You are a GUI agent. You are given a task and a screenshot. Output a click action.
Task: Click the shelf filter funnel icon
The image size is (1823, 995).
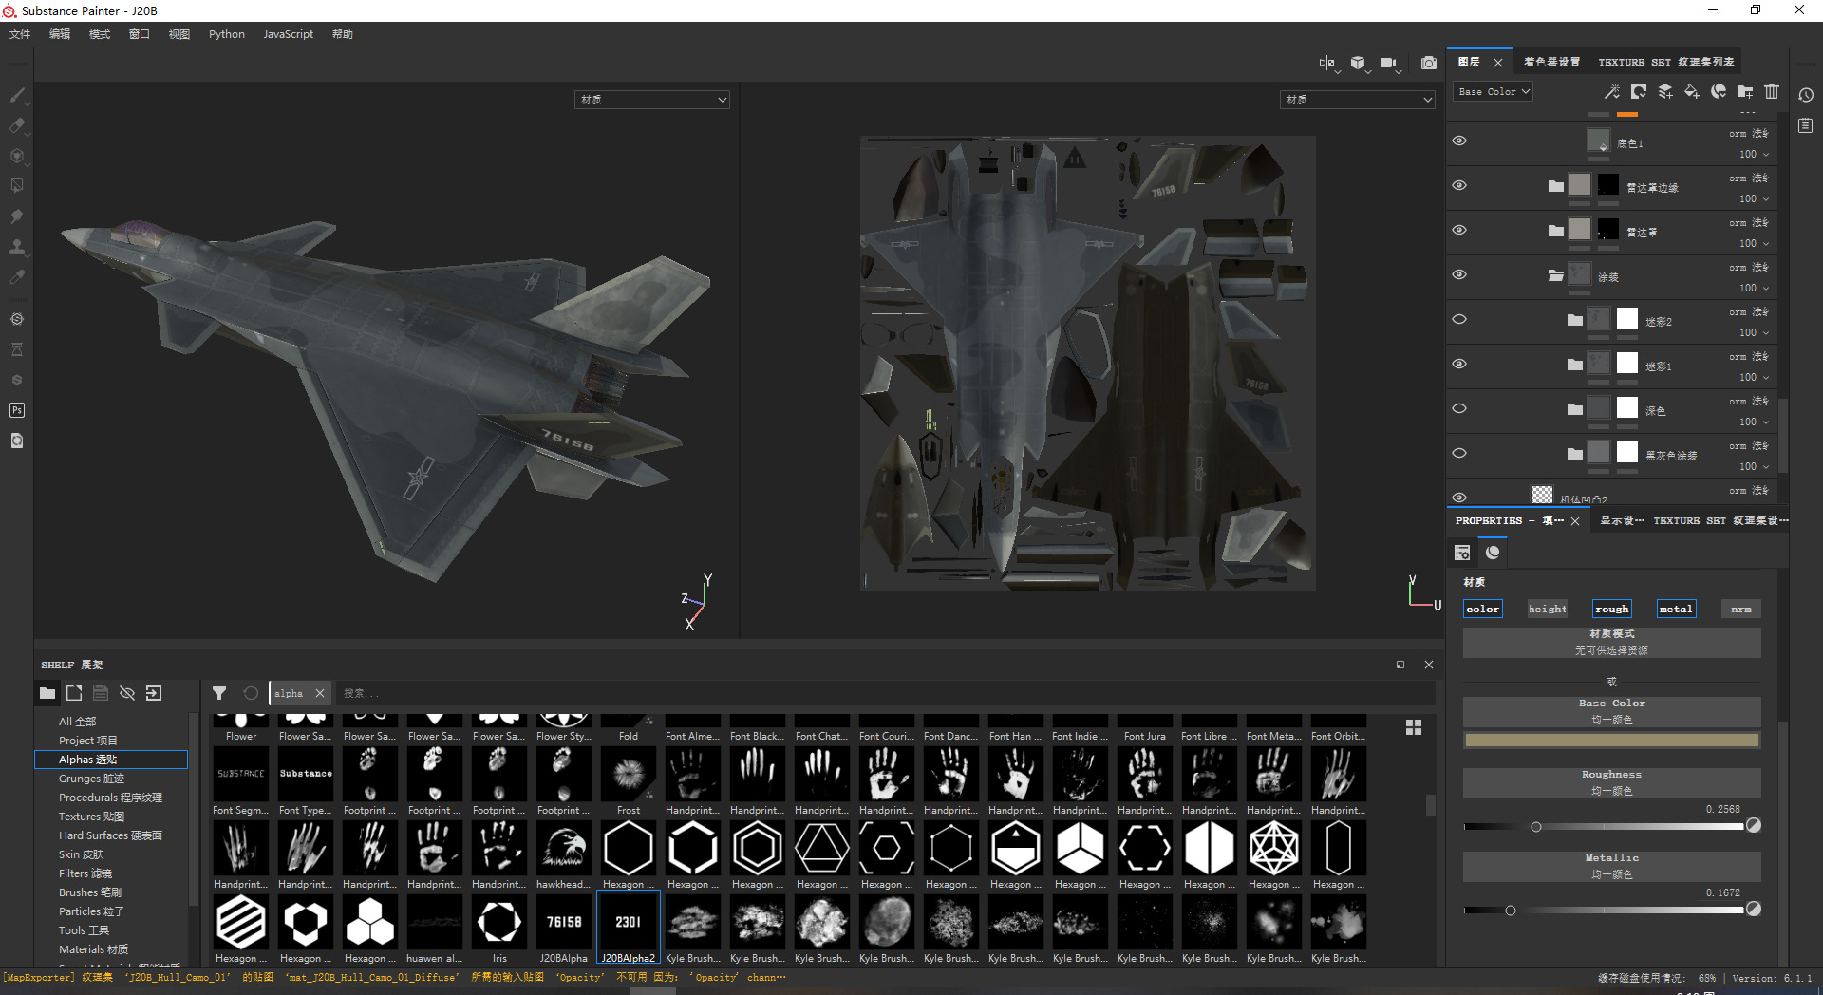219,693
